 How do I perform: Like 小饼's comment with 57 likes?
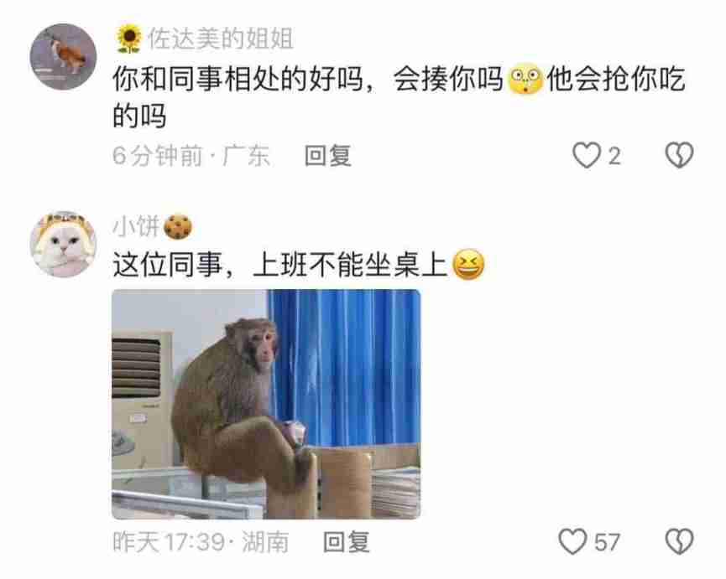pyautogui.click(x=572, y=541)
